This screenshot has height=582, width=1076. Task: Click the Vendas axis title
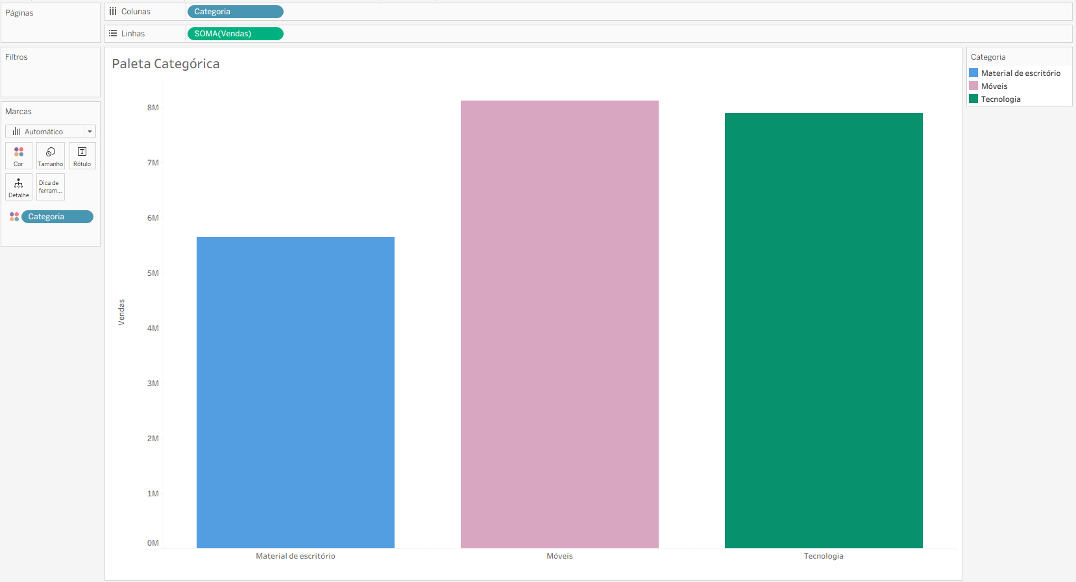pos(121,312)
